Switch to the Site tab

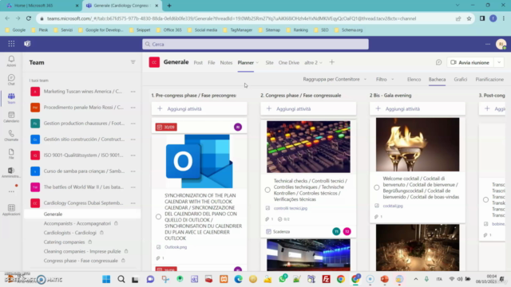coord(269,62)
